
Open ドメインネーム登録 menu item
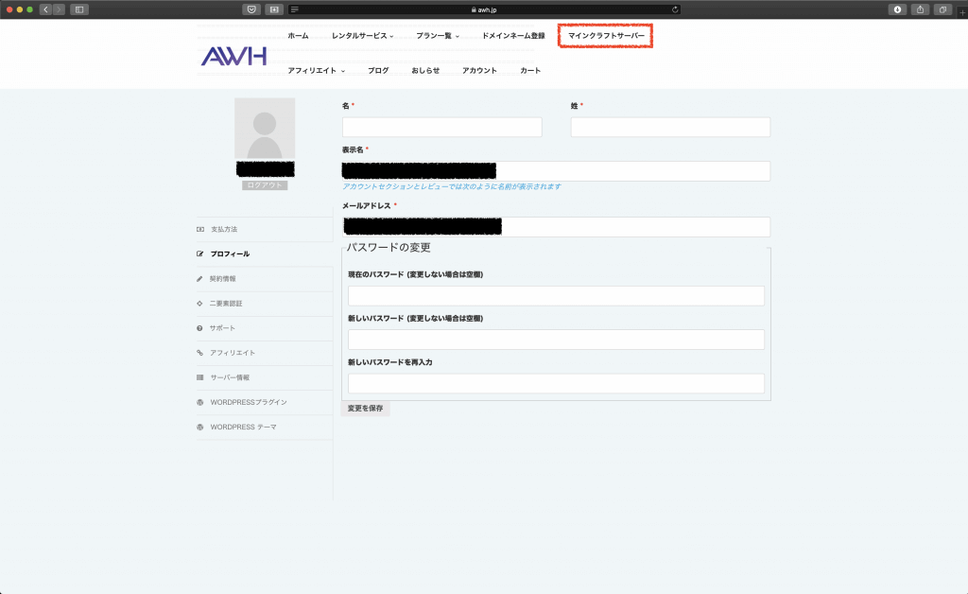click(513, 36)
